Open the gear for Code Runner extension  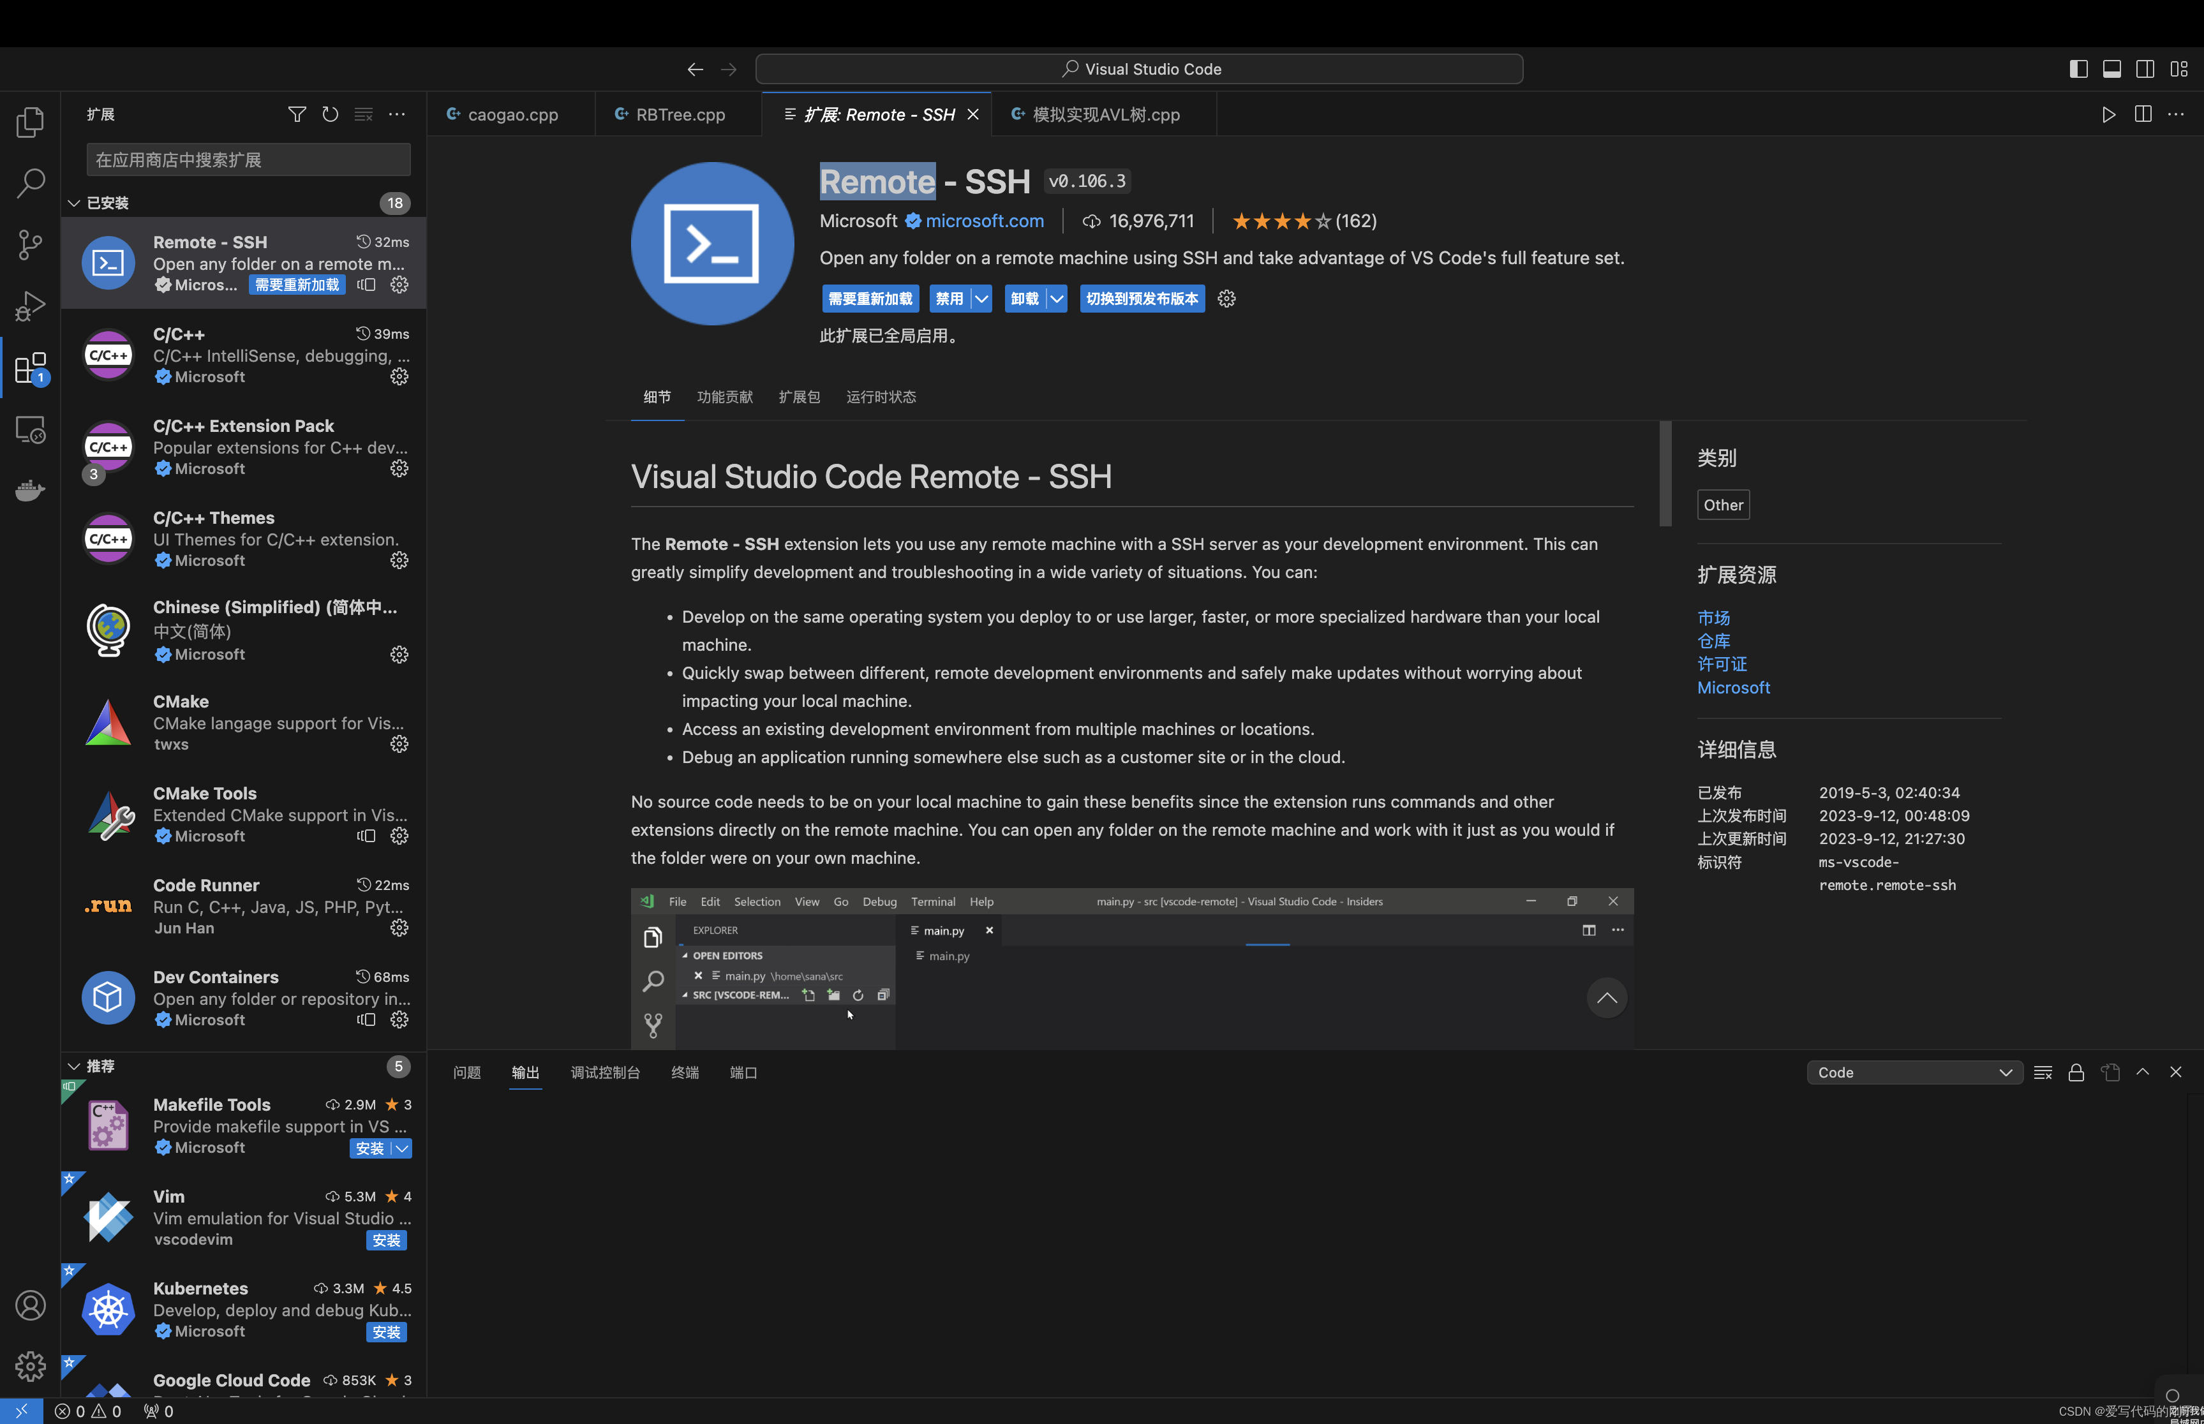pyautogui.click(x=399, y=928)
